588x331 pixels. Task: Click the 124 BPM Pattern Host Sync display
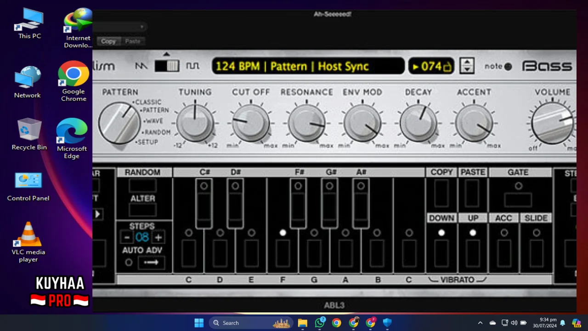(308, 66)
